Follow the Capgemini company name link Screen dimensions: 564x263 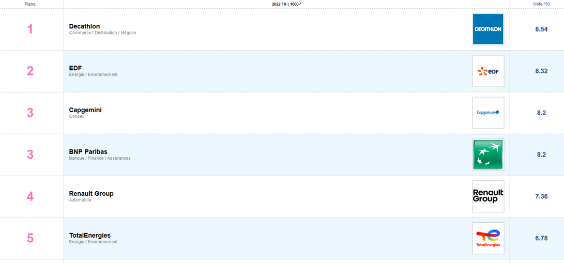[x=85, y=110]
